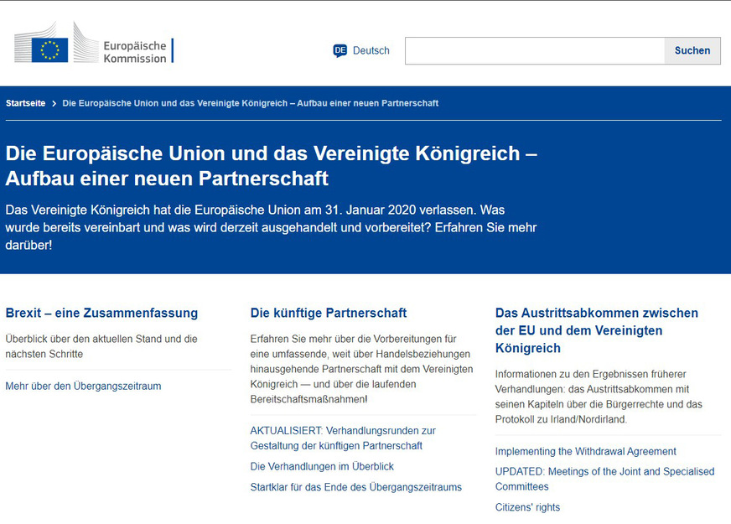
Task: Open Das Austrittsabkommen heading link
Action: 596,330
